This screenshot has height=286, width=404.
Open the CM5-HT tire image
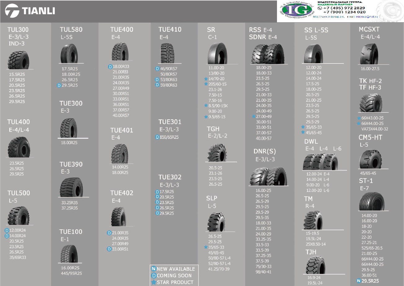(371, 159)
